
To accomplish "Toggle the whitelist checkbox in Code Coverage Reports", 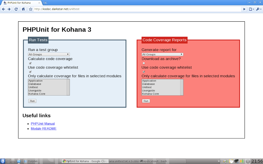I will tap(144, 72).
